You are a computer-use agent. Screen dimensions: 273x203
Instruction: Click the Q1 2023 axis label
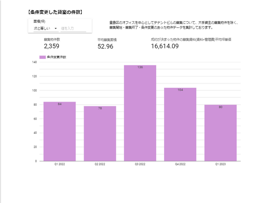[220, 164]
